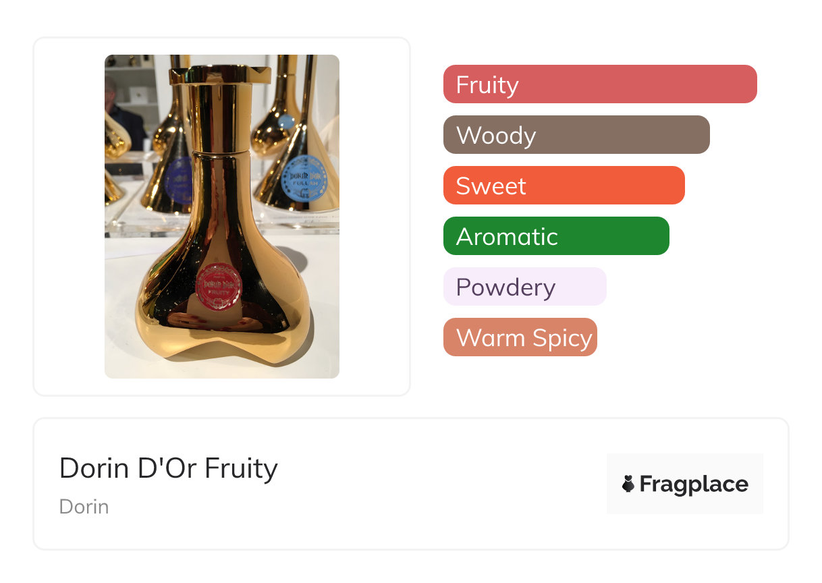822x583 pixels.
Task: Choose the green Aromatic accord bar
Action: point(555,236)
